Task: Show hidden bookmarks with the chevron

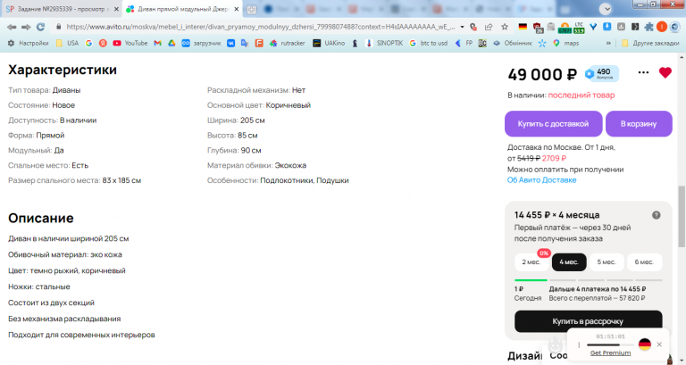Action: (608, 43)
